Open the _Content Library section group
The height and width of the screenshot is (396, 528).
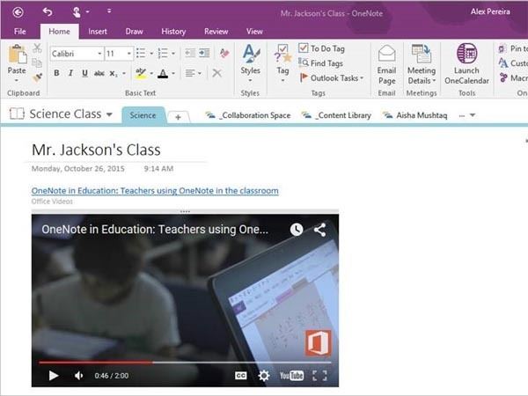(336, 115)
